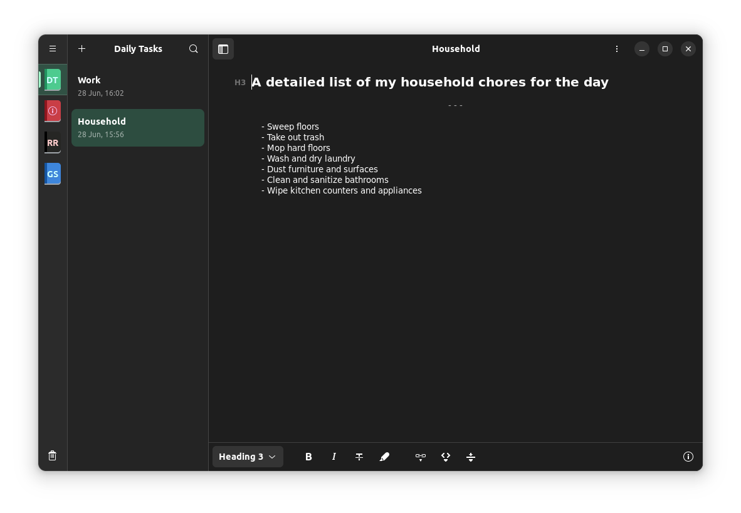
Task: Open the trash icon at bottom left
Action: tap(53, 455)
